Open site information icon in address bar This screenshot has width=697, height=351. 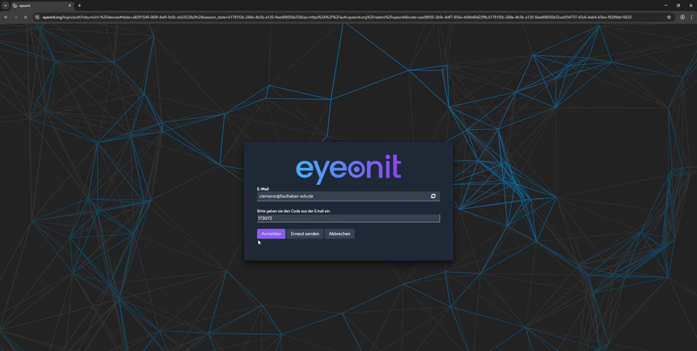(37, 17)
